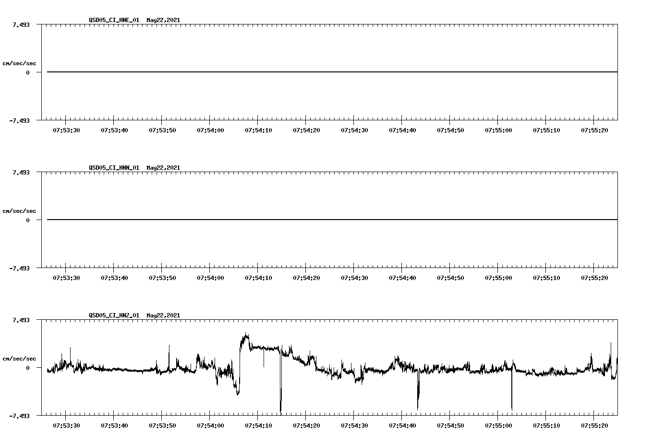The height and width of the screenshot is (443, 652).
Task: Select the 07:54:10 tick label on the HNN axis
Action: click(259, 277)
